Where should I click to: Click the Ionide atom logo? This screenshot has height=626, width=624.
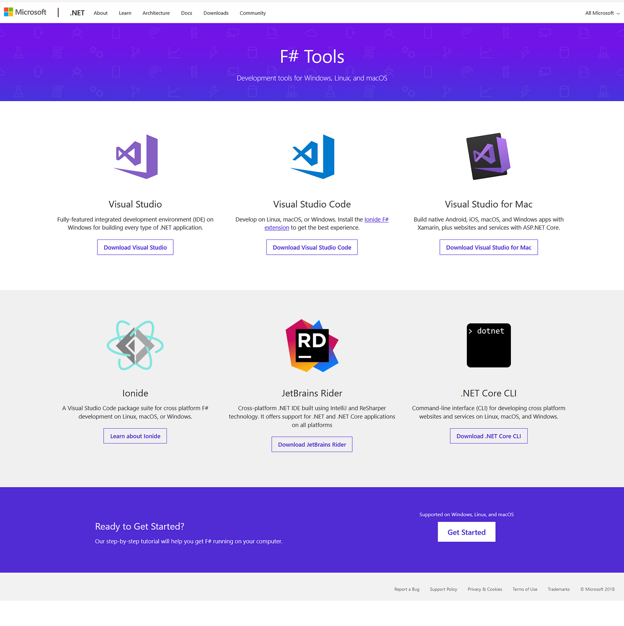(x=135, y=345)
